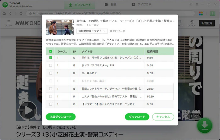Click the round green floating download icon
Viewport: 220px width, 140px height.
tap(205, 126)
